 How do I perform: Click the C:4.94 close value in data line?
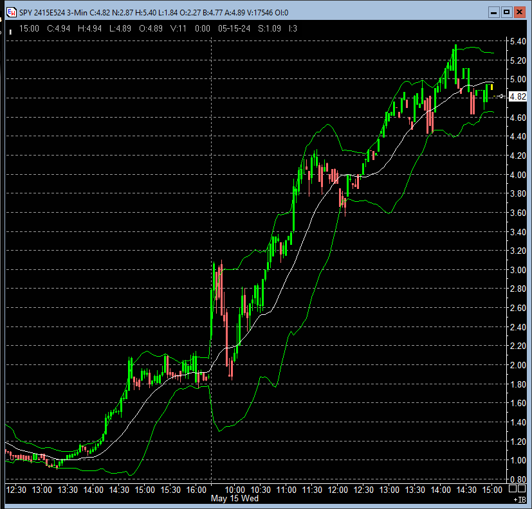[59, 28]
